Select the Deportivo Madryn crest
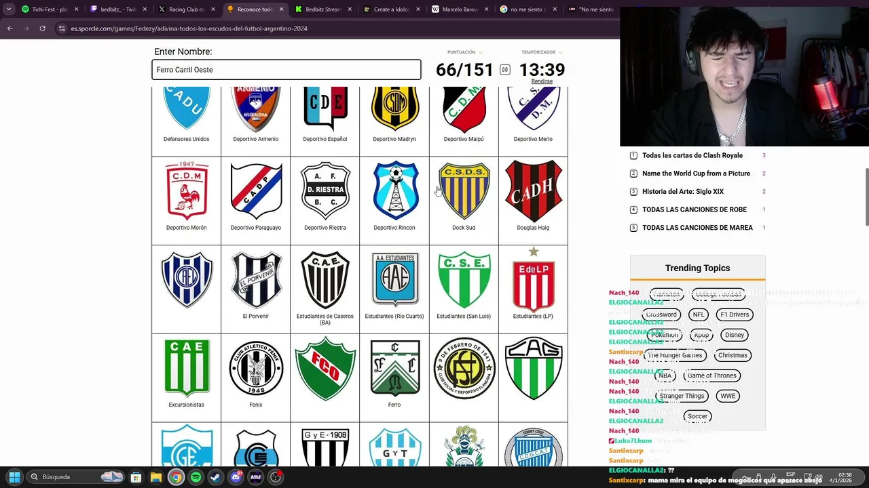Screen dimensions: 869x488 pos(394,108)
